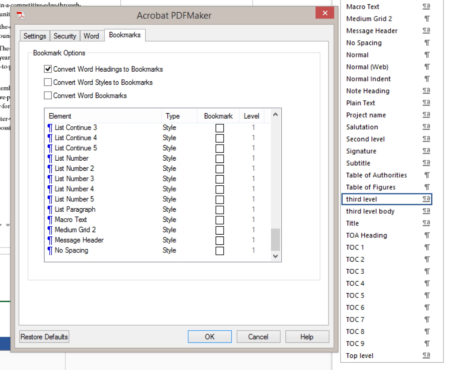Enable Convert Word Styles to Bookmarks
Screen dimensions: 451x370
[x=48, y=82]
